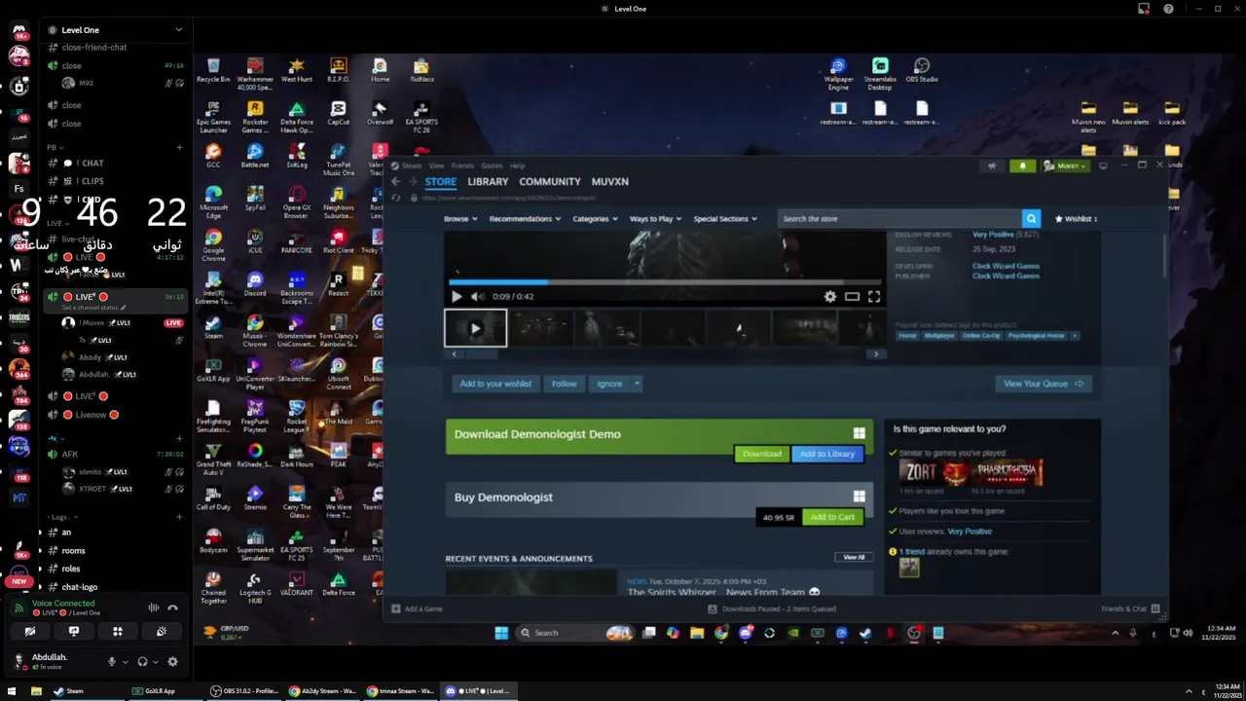
Task: Open the Steam store Browse dropdown
Action: point(460,218)
